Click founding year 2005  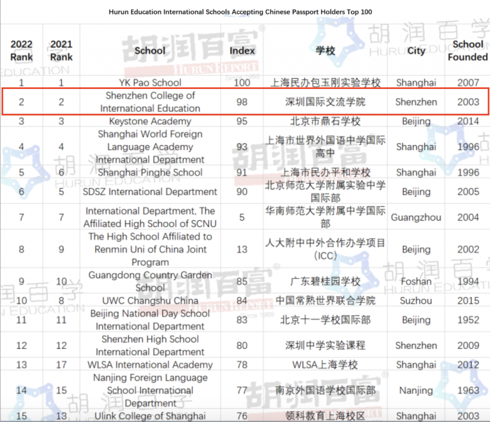point(468,192)
